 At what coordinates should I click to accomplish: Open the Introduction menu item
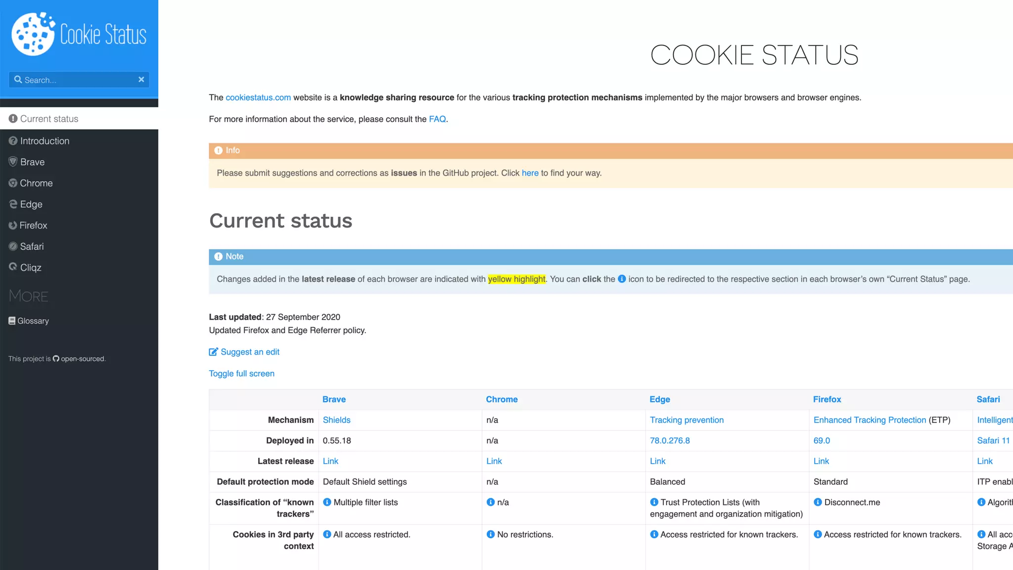point(45,141)
